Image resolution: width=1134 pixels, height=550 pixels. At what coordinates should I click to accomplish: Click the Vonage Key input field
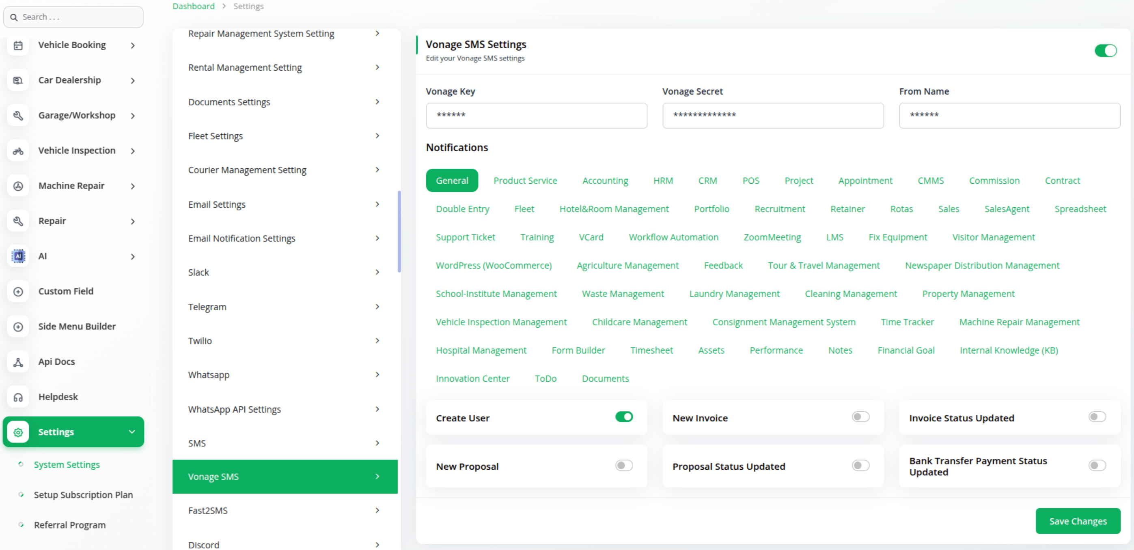click(536, 115)
